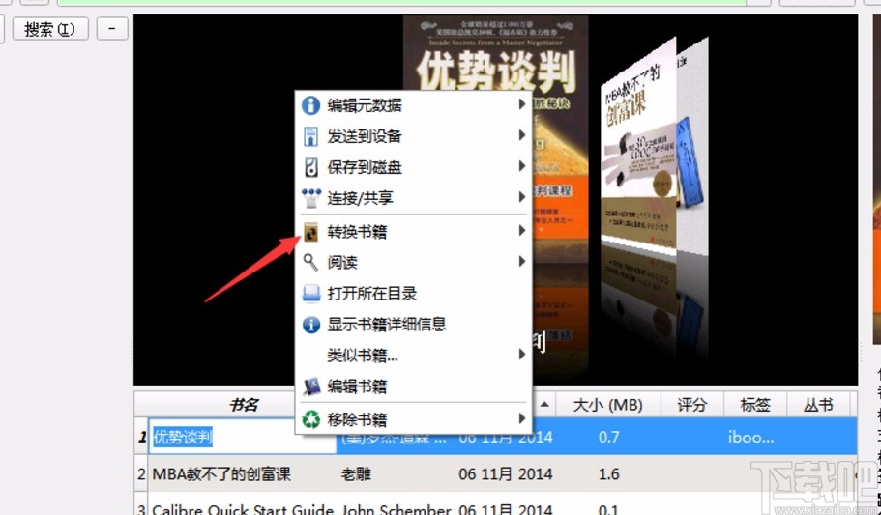Click the sort arrow on the date column
Screen dimensions: 881x515
tap(544, 404)
